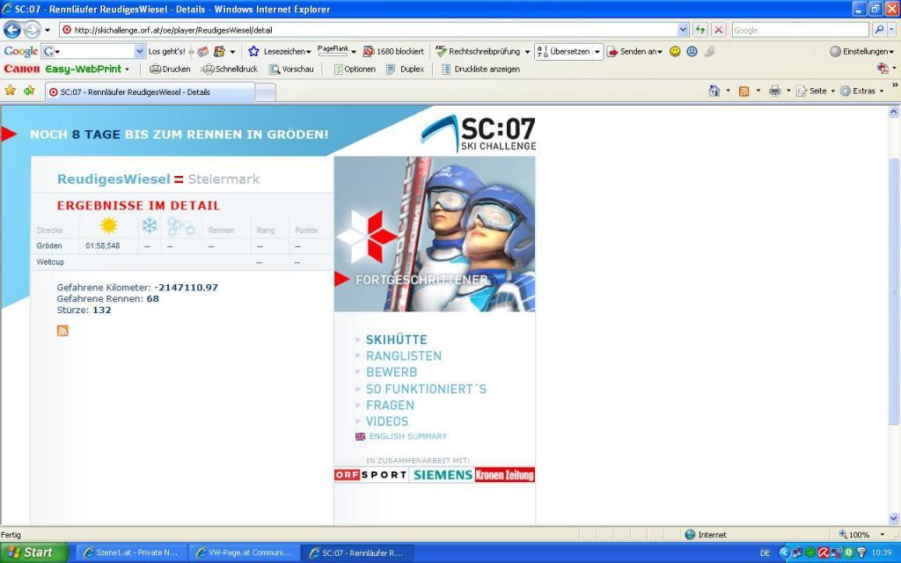Screen dimensions: 901x563
Task: Open the RANGLISTEN link
Action: tap(404, 356)
